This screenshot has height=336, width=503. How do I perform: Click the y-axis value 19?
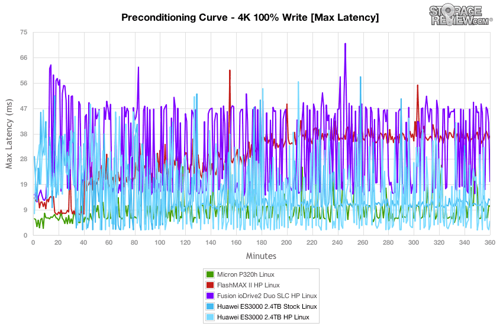[x=24, y=185]
